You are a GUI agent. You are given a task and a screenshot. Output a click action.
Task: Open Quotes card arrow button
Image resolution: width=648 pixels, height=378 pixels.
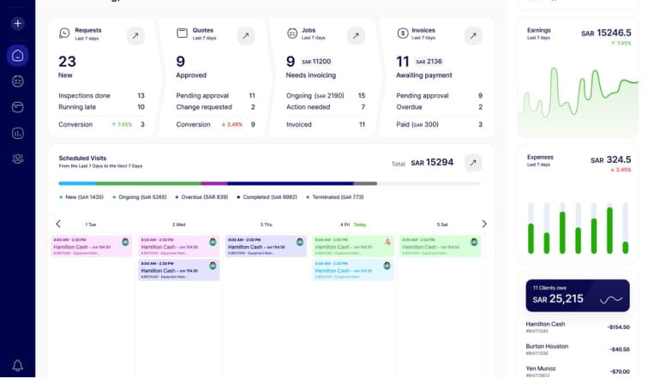tap(246, 35)
